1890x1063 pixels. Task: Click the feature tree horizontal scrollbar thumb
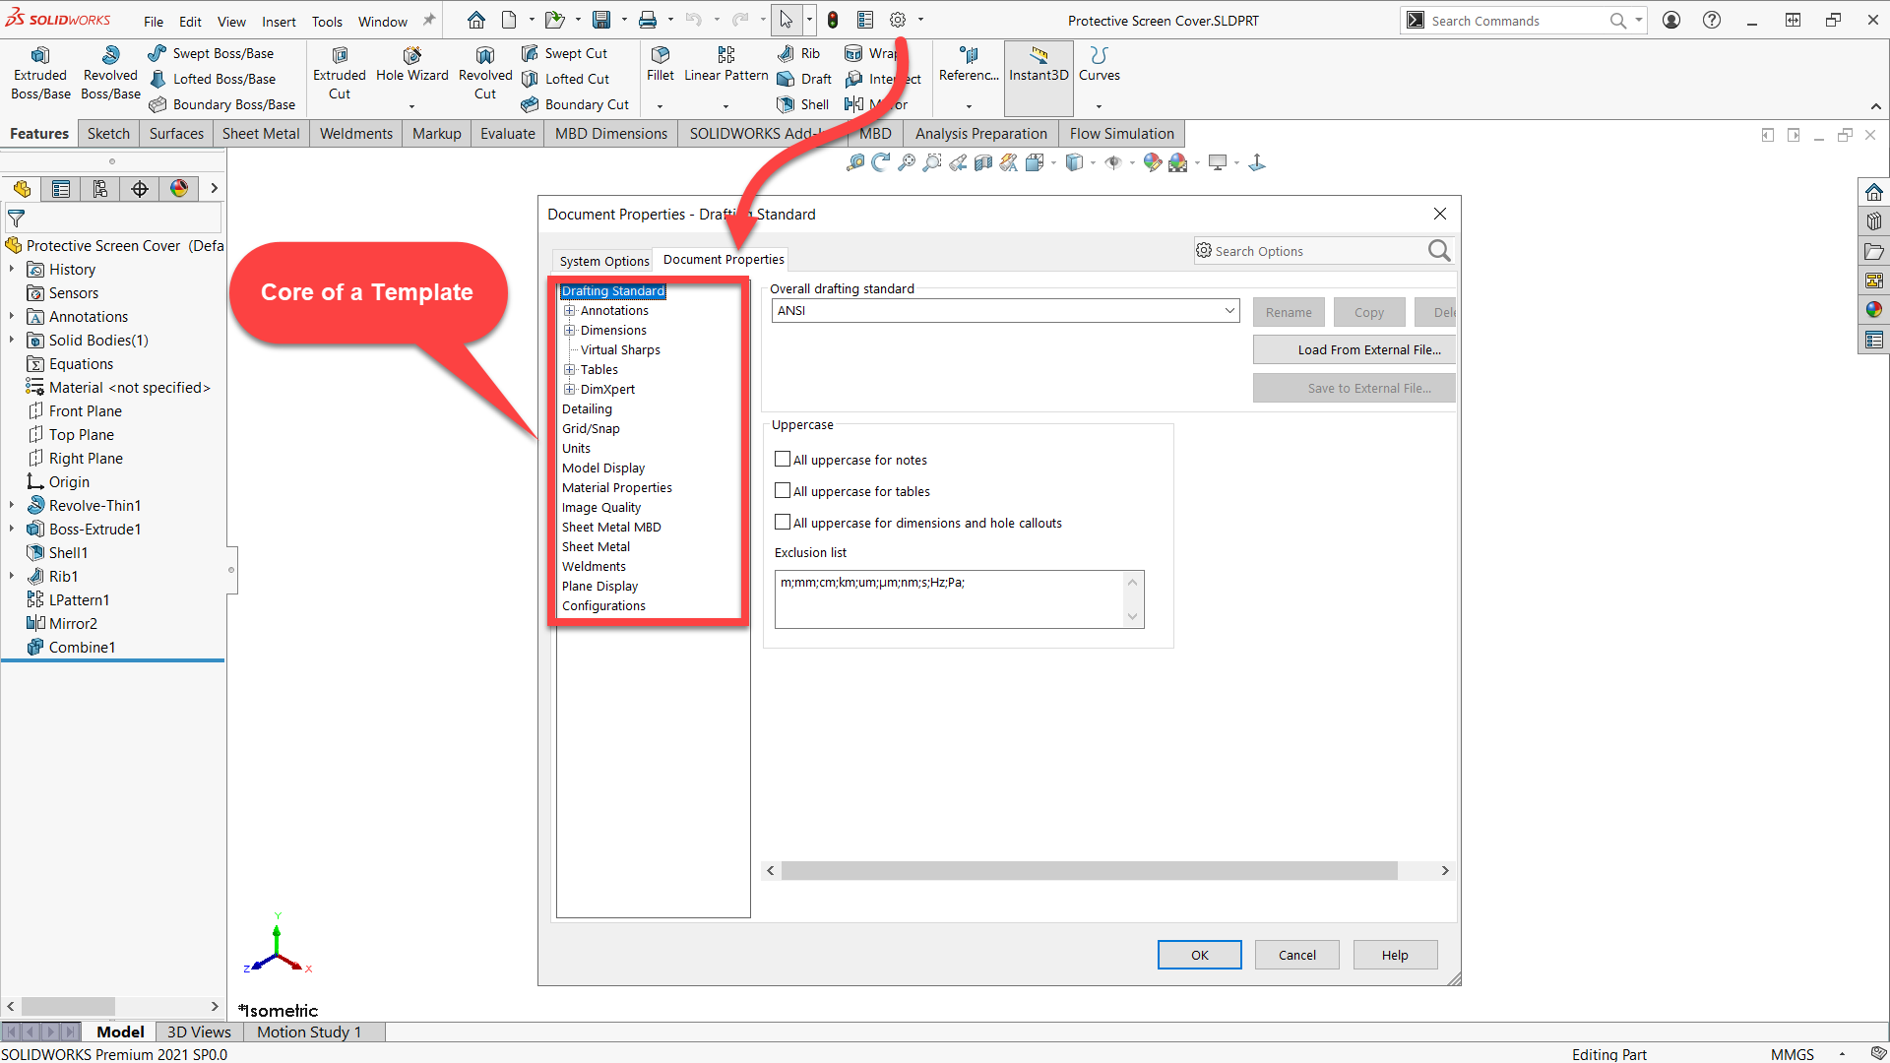pyautogui.click(x=68, y=1006)
